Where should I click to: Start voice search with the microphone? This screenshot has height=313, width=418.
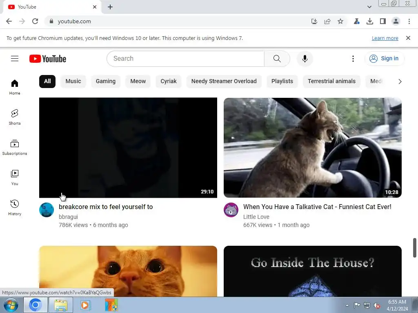[x=305, y=59]
